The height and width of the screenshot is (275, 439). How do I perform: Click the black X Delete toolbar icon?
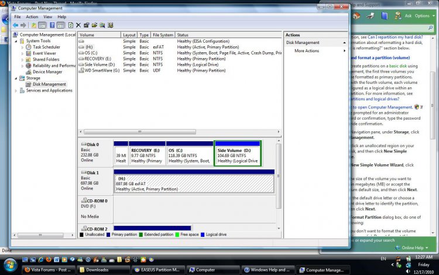[x=78, y=25]
